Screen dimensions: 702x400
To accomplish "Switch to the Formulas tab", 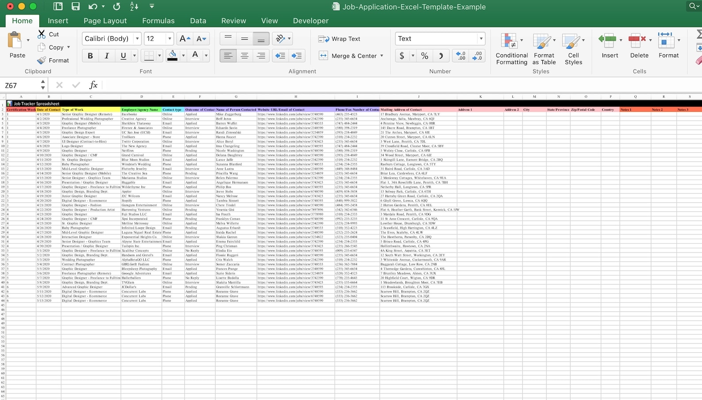I will (158, 21).
